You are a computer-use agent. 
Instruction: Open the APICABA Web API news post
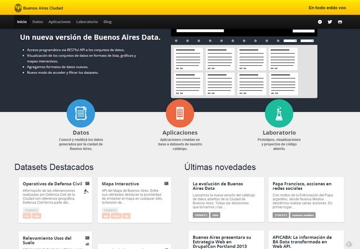(302, 242)
